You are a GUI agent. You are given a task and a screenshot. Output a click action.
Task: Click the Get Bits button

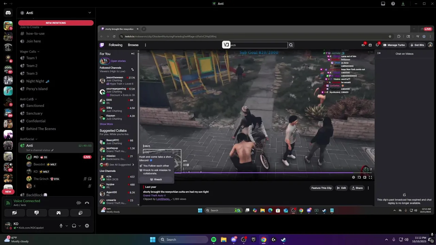[x=417, y=45]
